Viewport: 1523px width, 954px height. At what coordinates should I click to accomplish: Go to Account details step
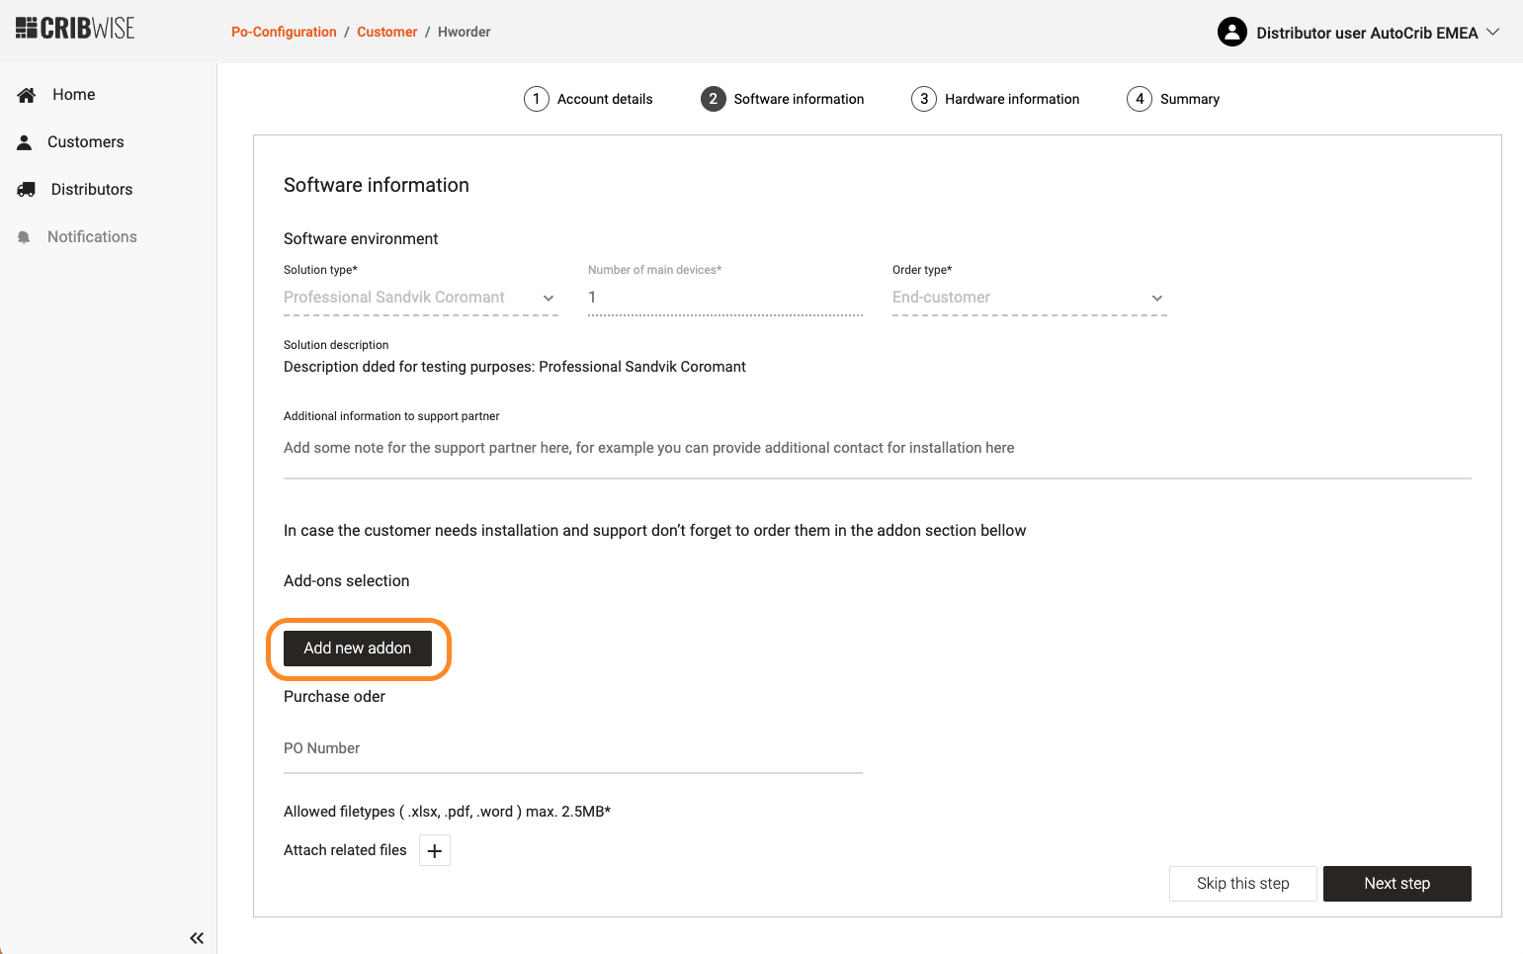click(589, 99)
